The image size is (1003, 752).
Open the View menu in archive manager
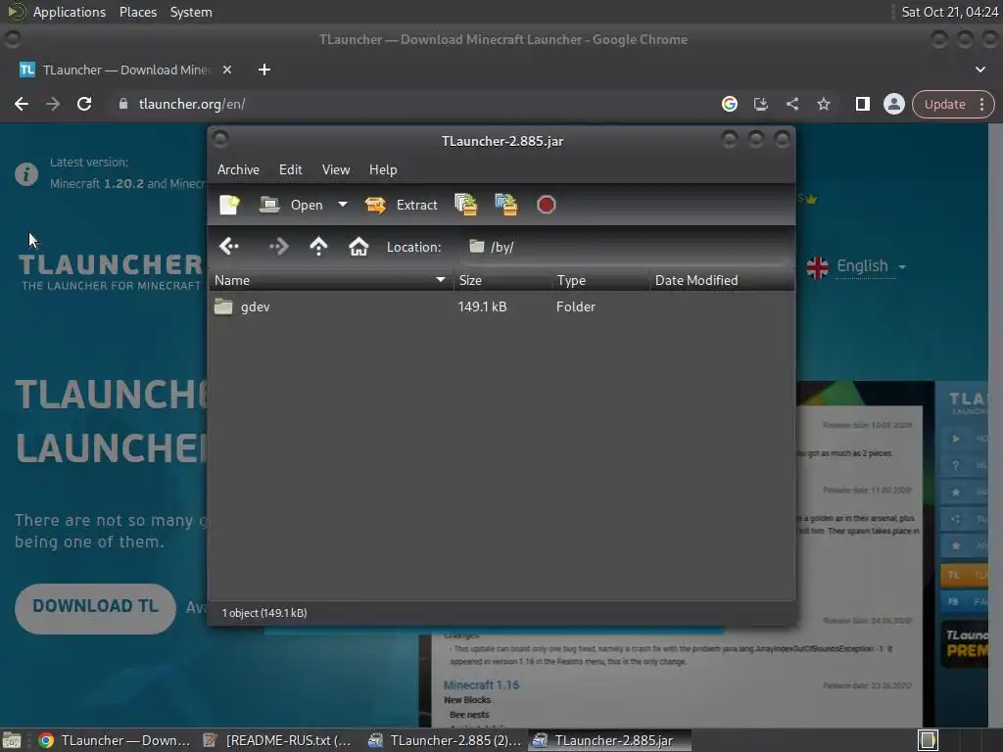(x=336, y=169)
